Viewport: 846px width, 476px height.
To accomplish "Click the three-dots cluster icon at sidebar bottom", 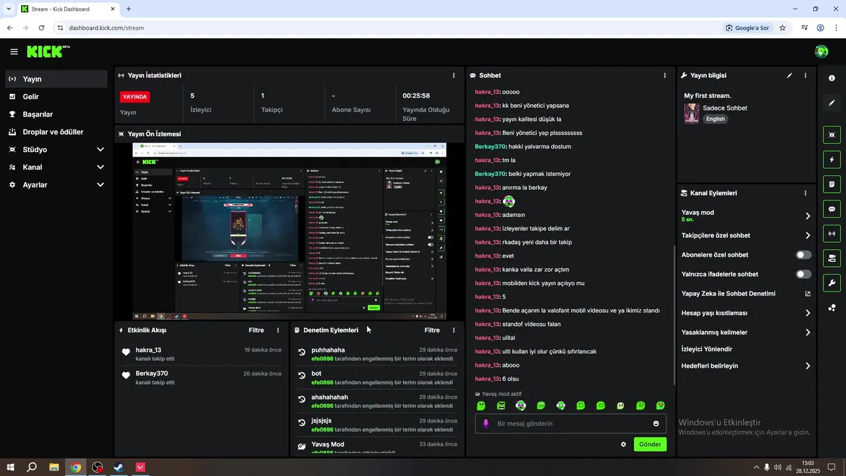I will (x=831, y=307).
